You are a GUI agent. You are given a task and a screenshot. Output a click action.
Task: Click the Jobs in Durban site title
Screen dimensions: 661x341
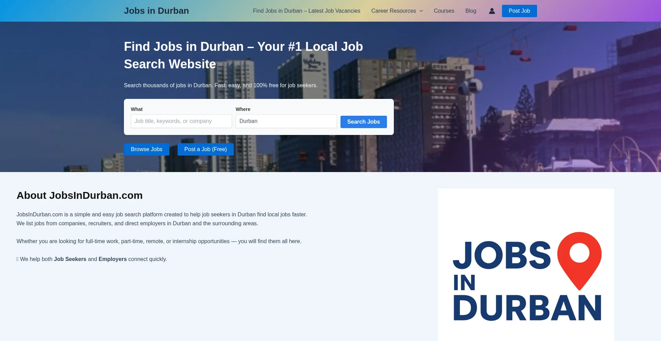tap(156, 11)
